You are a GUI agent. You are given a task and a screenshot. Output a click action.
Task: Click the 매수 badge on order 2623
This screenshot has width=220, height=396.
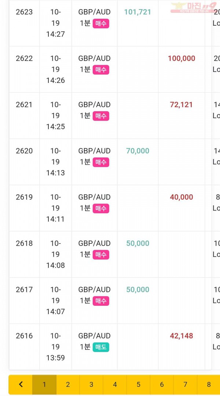click(101, 23)
